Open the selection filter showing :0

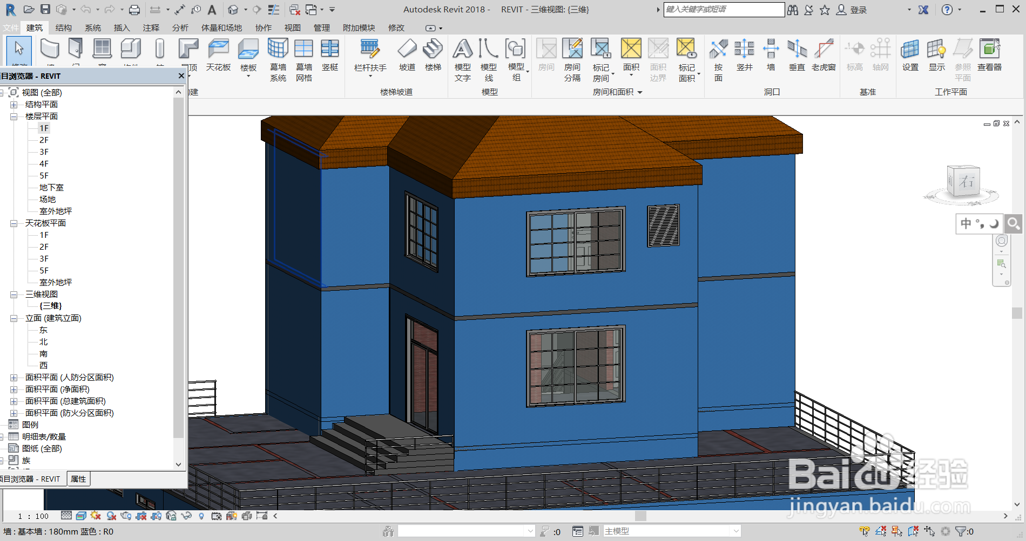click(962, 531)
